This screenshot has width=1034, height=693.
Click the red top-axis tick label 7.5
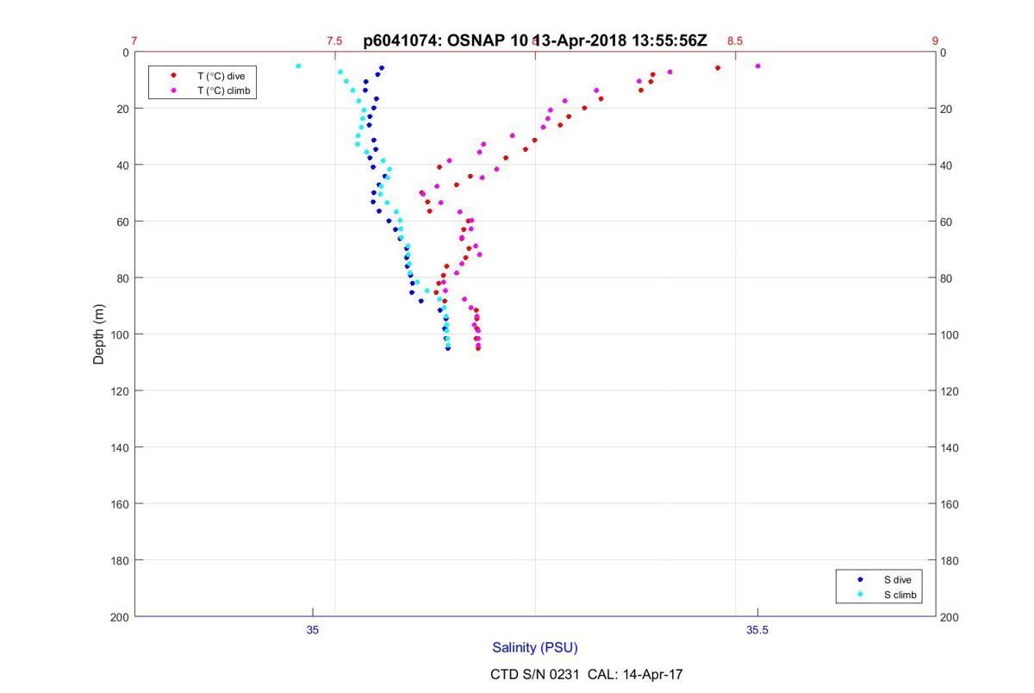click(334, 41)
